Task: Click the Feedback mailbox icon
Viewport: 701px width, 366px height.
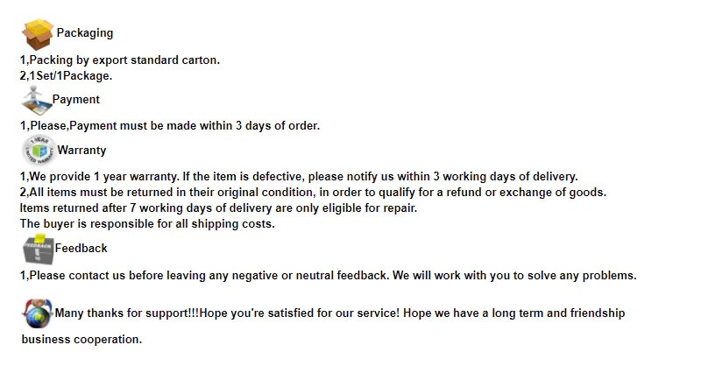Action: pyautogui.click(x=38, y=250)
